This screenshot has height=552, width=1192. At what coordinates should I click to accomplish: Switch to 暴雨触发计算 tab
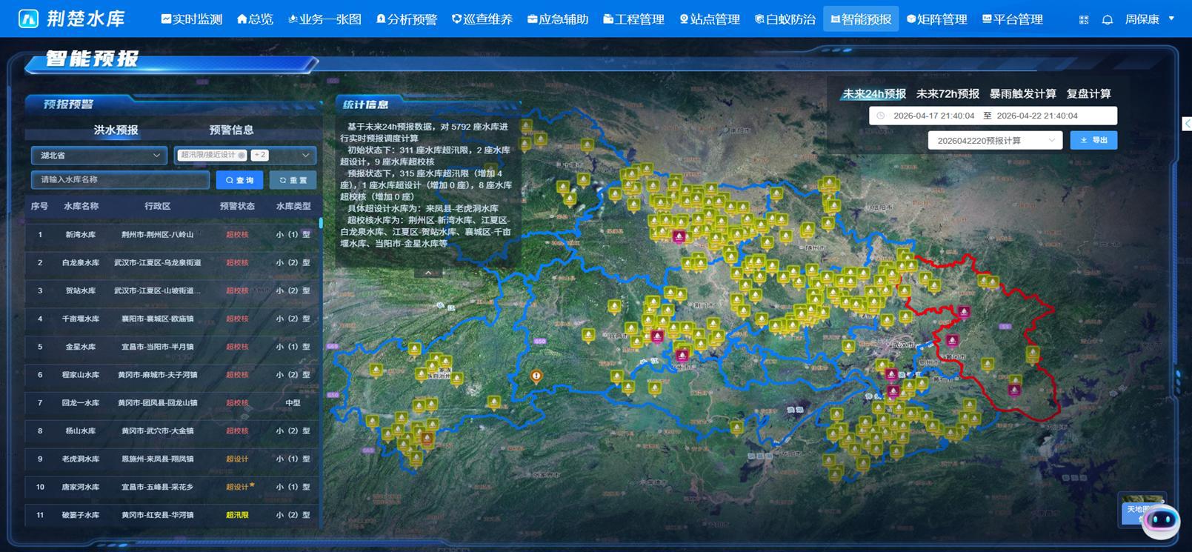[x=1023, y=94]
